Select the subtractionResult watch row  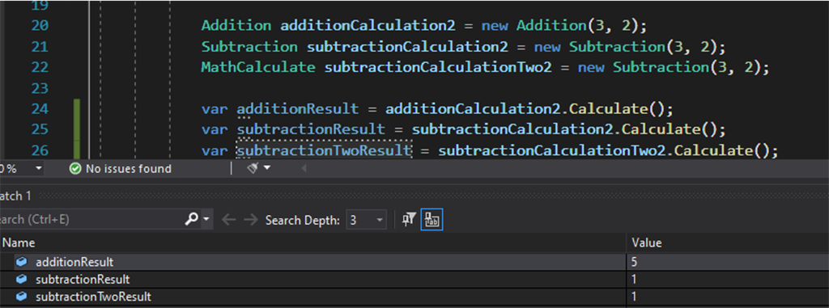point(414,279)
